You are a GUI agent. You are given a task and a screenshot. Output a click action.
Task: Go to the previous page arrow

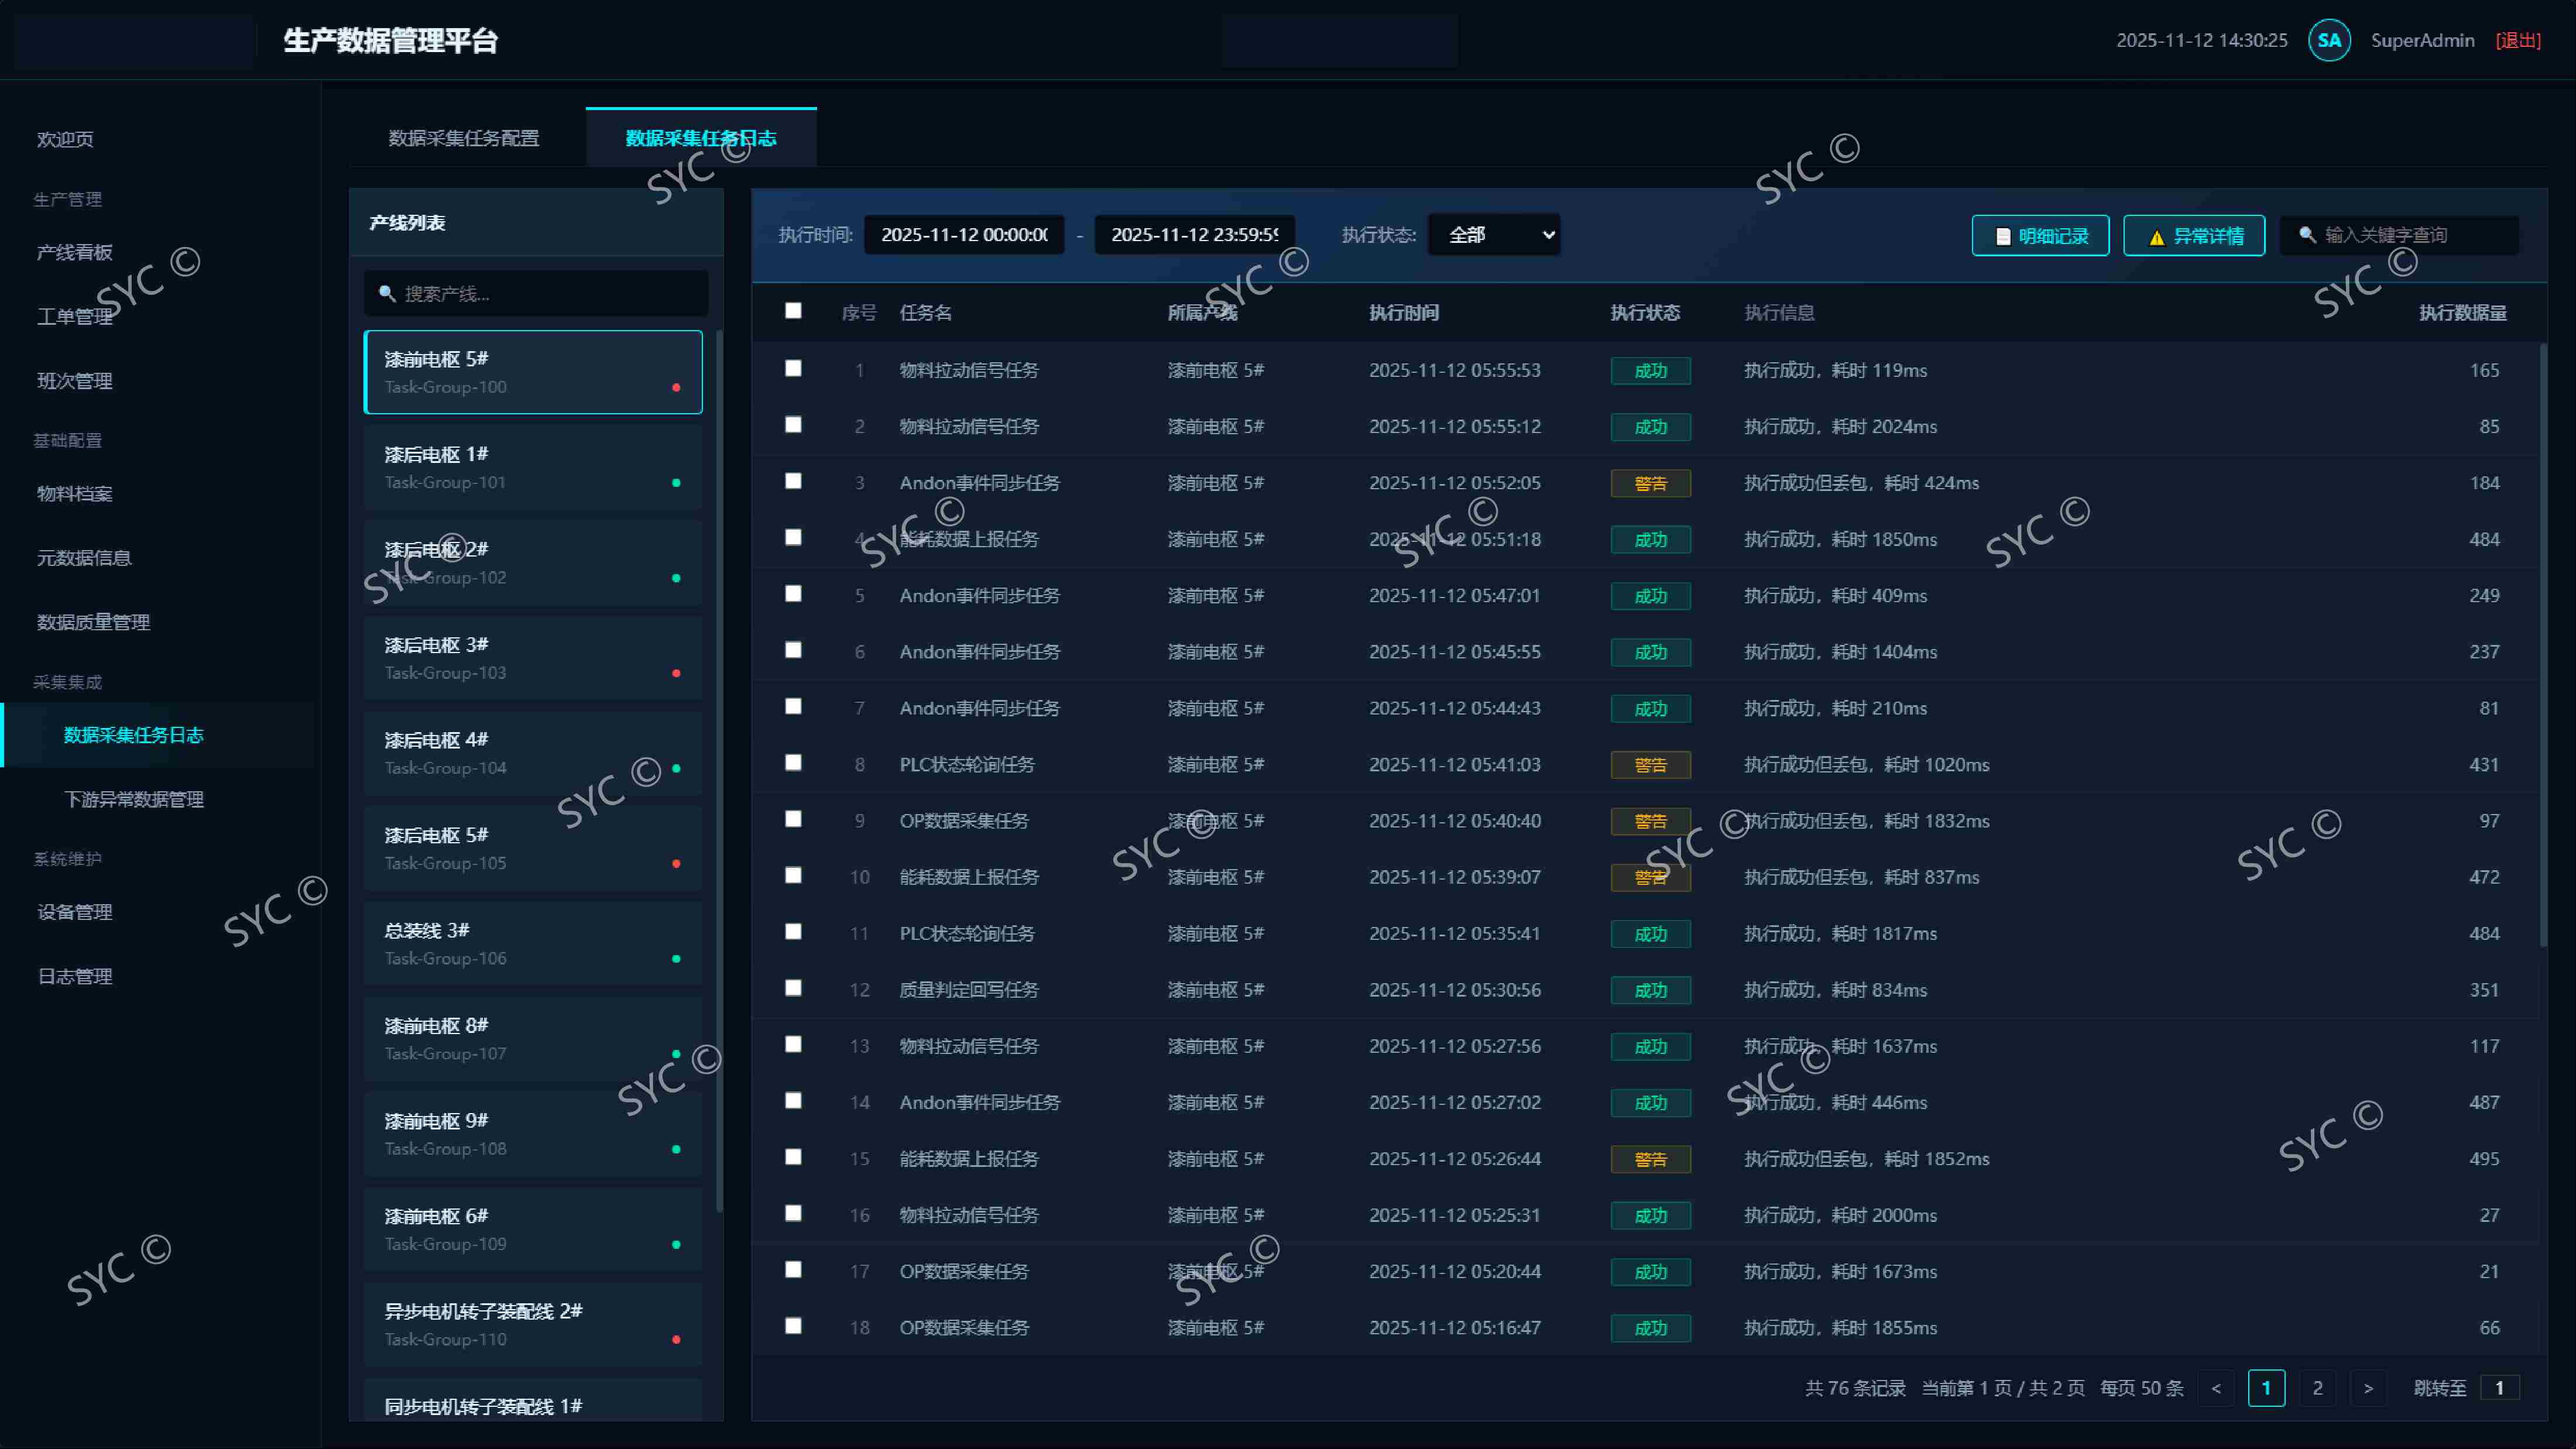coord(2216,1388)
